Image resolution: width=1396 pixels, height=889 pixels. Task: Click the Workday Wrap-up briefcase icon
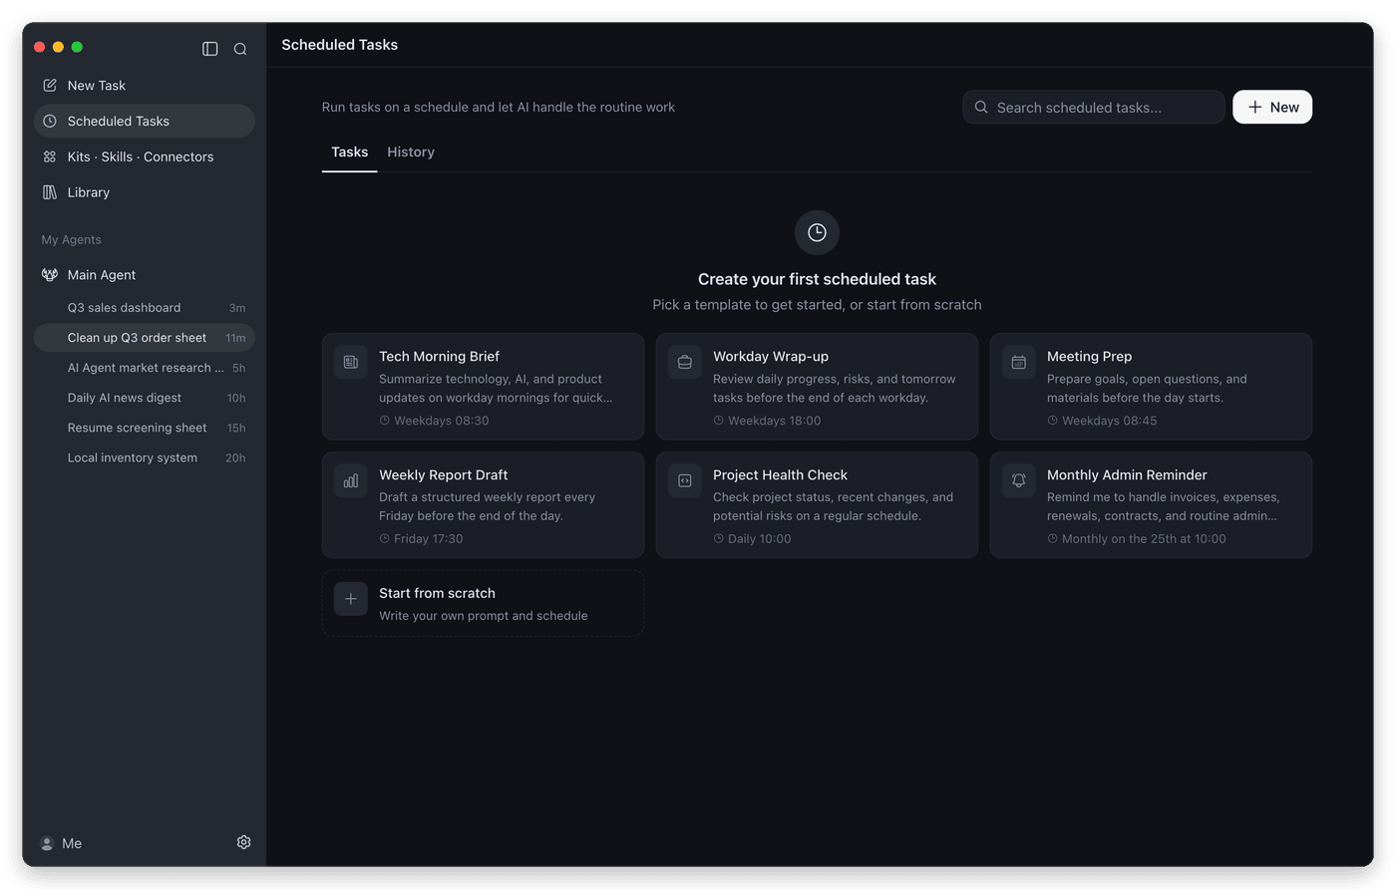685,363
